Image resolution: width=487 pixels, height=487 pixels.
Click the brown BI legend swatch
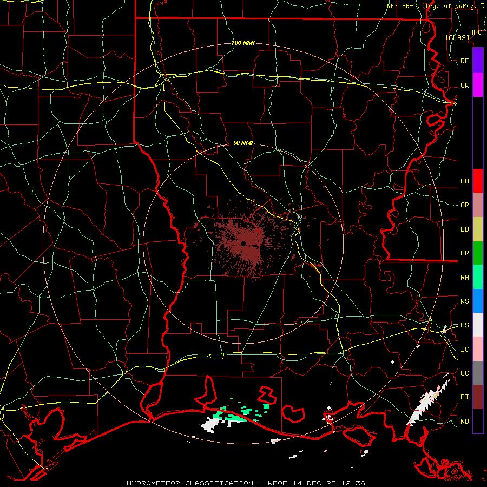click(478, 397)
